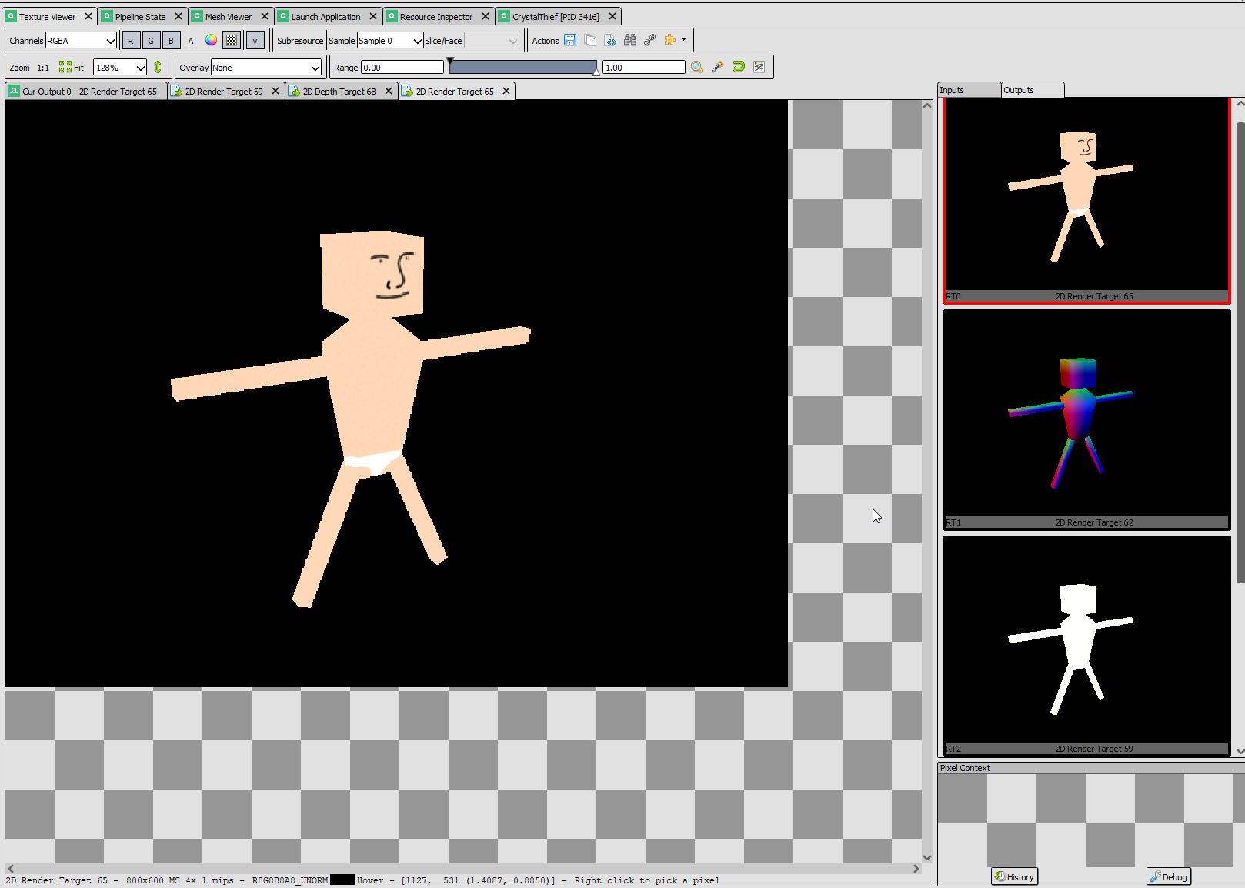This screenshot has height=888, width=1245.
Task: Toggle the A alpha channel button
Action: pyautogui.click(x=191, y=41)
